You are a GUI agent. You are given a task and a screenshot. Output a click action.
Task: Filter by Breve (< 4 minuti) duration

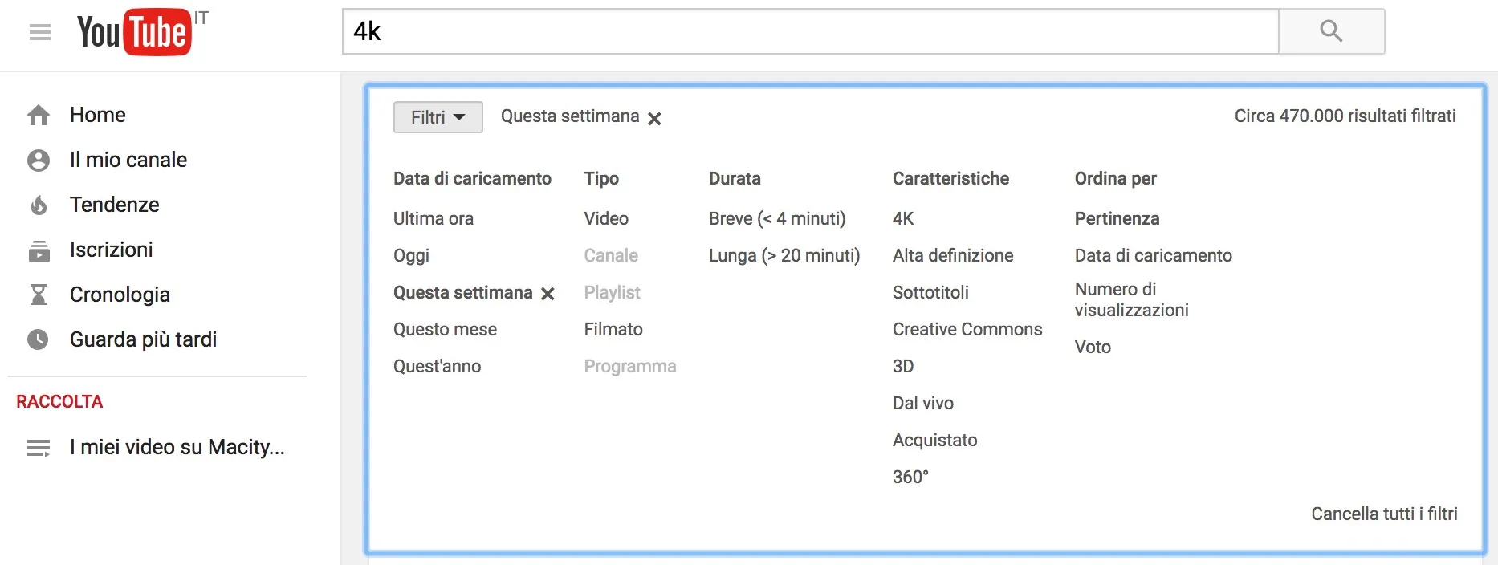[x=776, y=218]
